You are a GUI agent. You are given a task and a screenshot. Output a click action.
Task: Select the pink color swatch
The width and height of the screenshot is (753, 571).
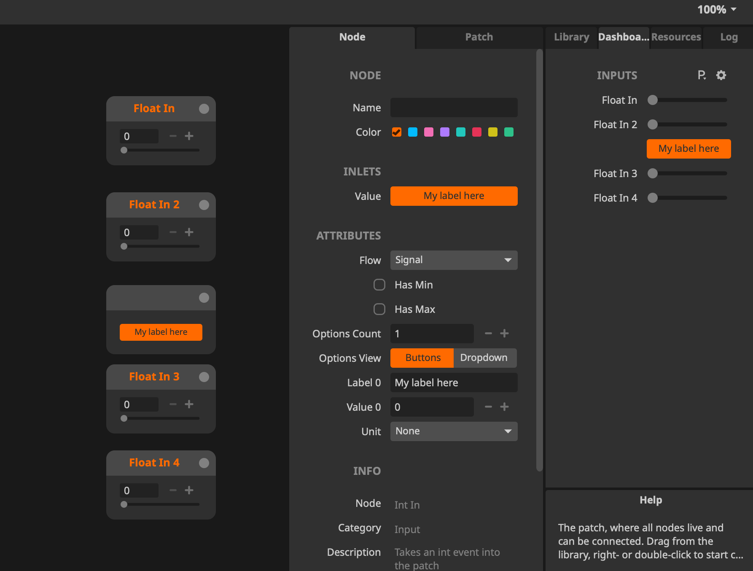pos(429,132)
